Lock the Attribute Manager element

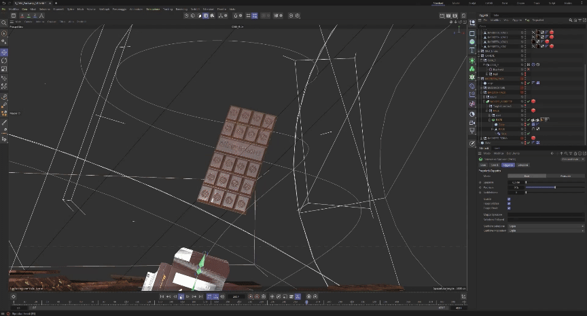point(575,153)
